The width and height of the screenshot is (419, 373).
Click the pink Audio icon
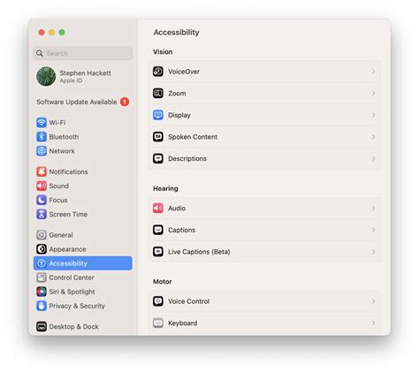(x=158, y=209)
